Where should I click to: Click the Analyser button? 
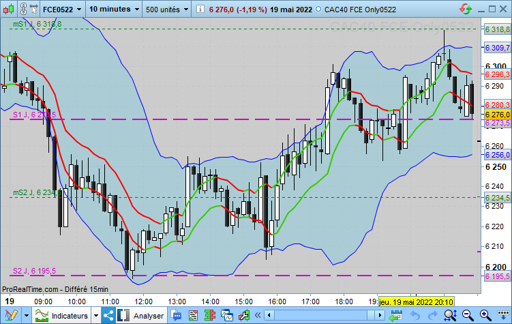point(141,316)
